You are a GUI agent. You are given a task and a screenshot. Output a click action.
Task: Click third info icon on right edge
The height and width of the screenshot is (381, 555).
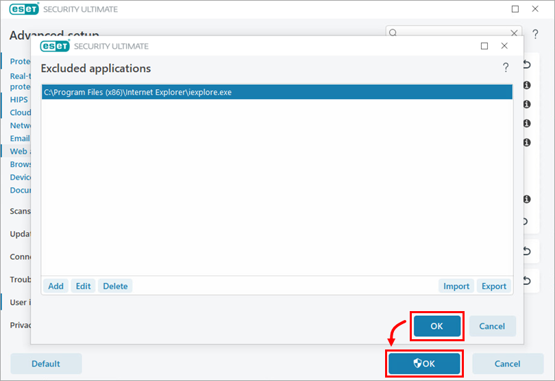pyautogui.click(x=527, y=123)
